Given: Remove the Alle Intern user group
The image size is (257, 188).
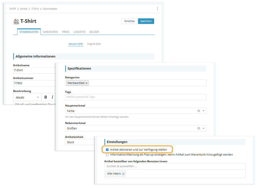Looking at the screenshot, I should point(123,174).
